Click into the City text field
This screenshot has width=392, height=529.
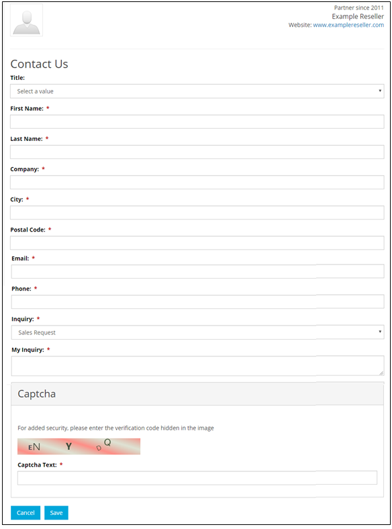(197, 213)
